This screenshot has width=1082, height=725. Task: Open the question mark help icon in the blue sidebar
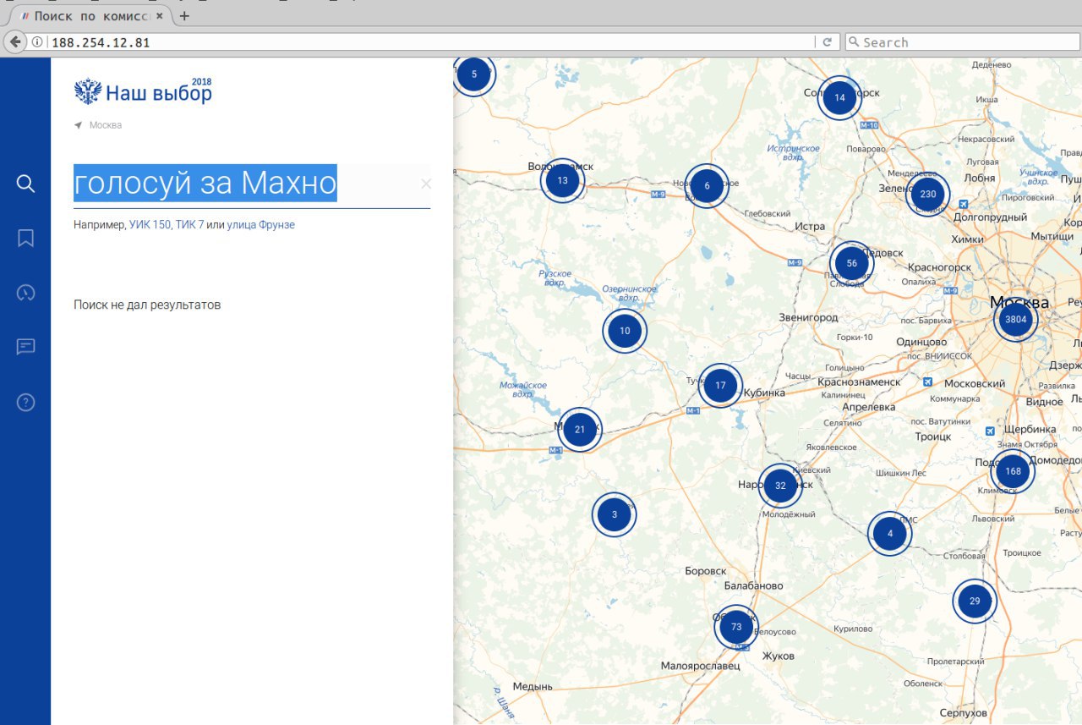(25, 402)
